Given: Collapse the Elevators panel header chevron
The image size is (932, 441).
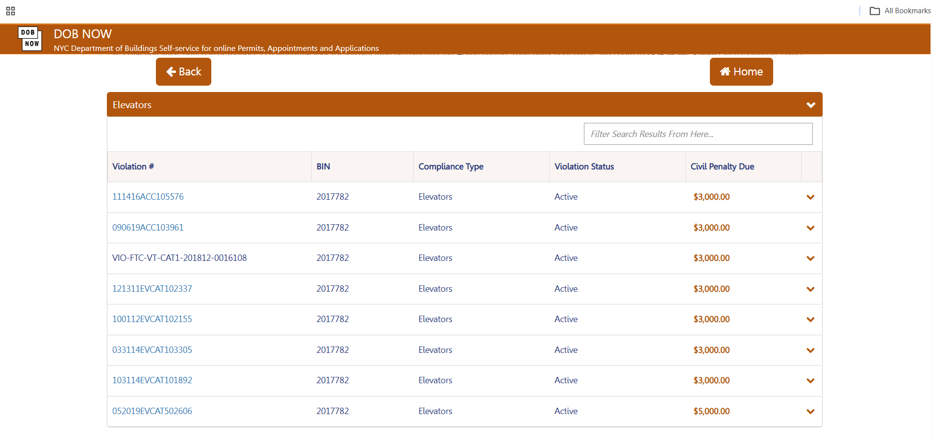Looking at the screenshot, I should (x=811, y=105).
